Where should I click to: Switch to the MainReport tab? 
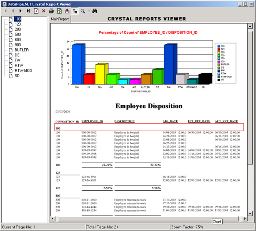60,19
